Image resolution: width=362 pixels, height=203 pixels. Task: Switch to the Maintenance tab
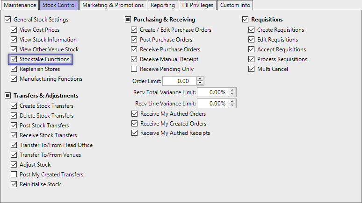(x=20, y=5)
